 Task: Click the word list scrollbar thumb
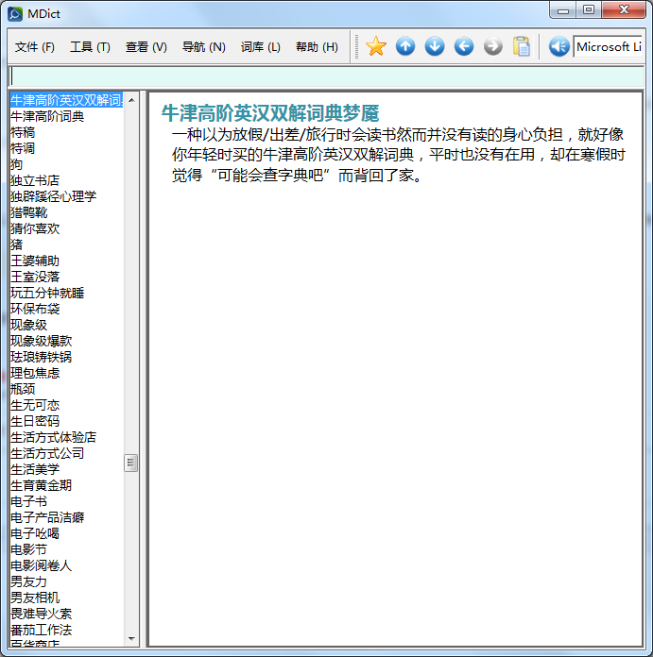(130, 463)
